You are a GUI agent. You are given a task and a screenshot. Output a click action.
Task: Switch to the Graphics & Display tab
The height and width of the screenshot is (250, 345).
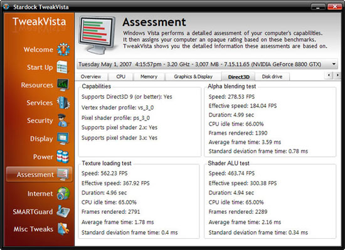(x=193, y=76)
